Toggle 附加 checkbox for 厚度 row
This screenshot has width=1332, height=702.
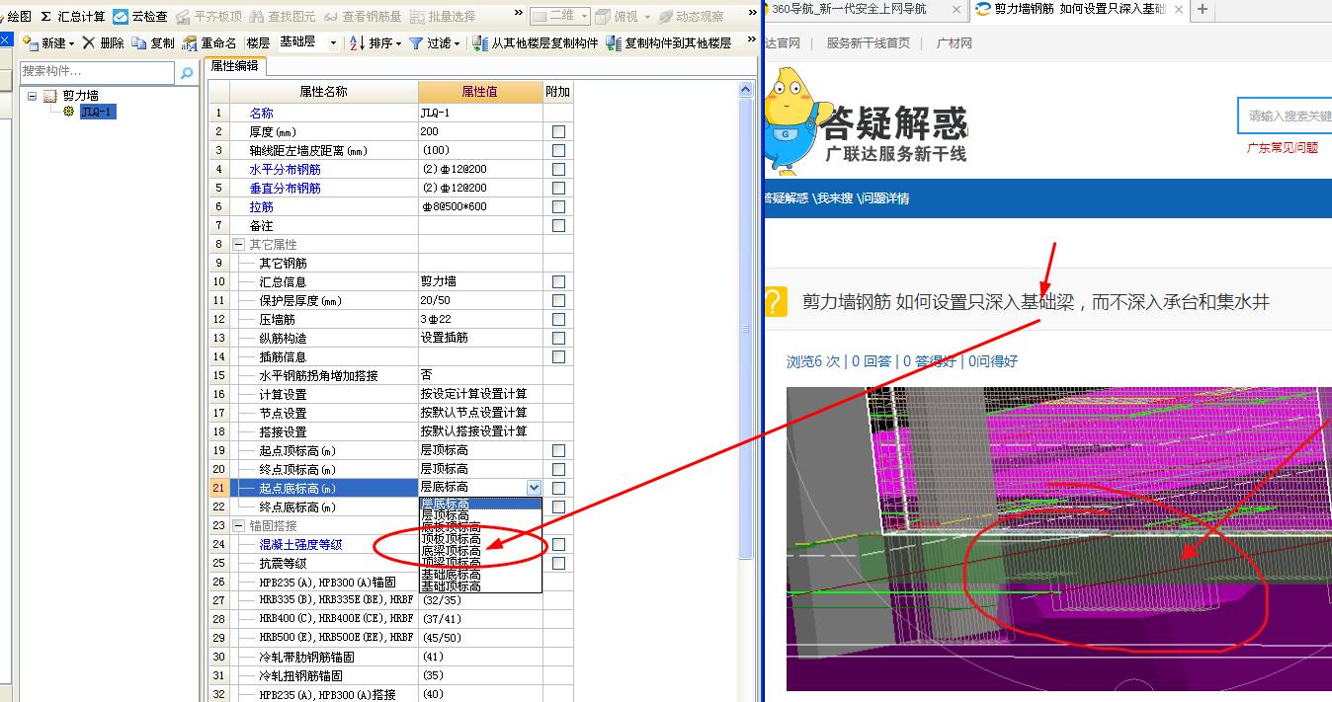(558, 131)
